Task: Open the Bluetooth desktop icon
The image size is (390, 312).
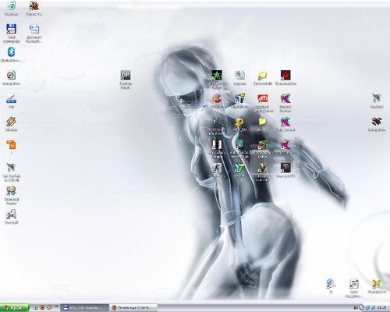Action: (x=11, y=52)
